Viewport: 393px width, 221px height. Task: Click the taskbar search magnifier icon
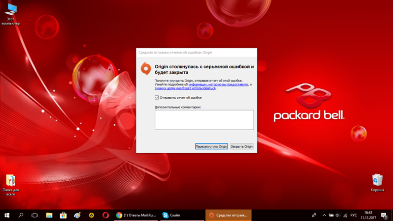(21, 215)
